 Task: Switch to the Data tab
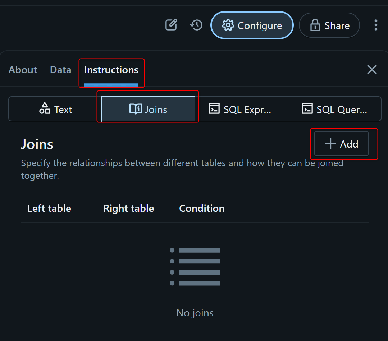60,70
